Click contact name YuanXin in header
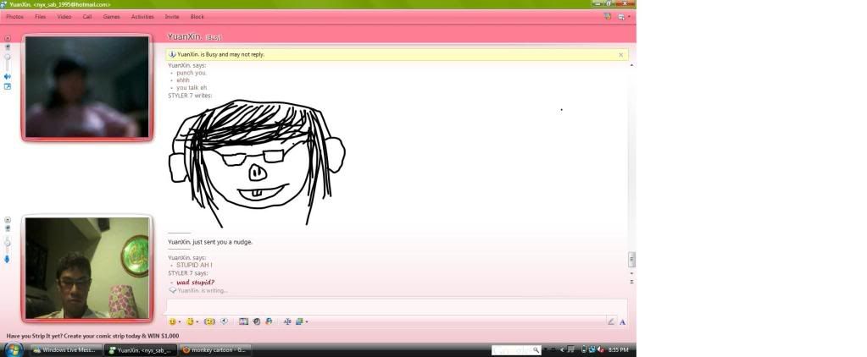867x357 pixels. (x=185, y=37)
